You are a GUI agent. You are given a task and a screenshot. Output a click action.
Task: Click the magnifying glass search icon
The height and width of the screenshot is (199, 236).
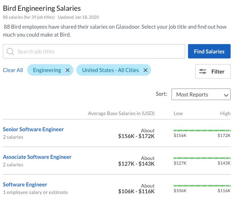click(10, 52)
